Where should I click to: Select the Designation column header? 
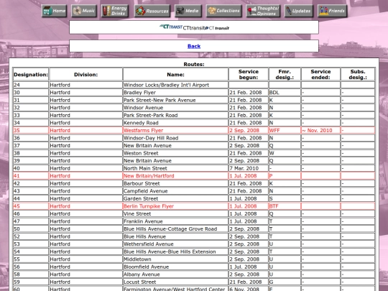[x=31, y=75]
